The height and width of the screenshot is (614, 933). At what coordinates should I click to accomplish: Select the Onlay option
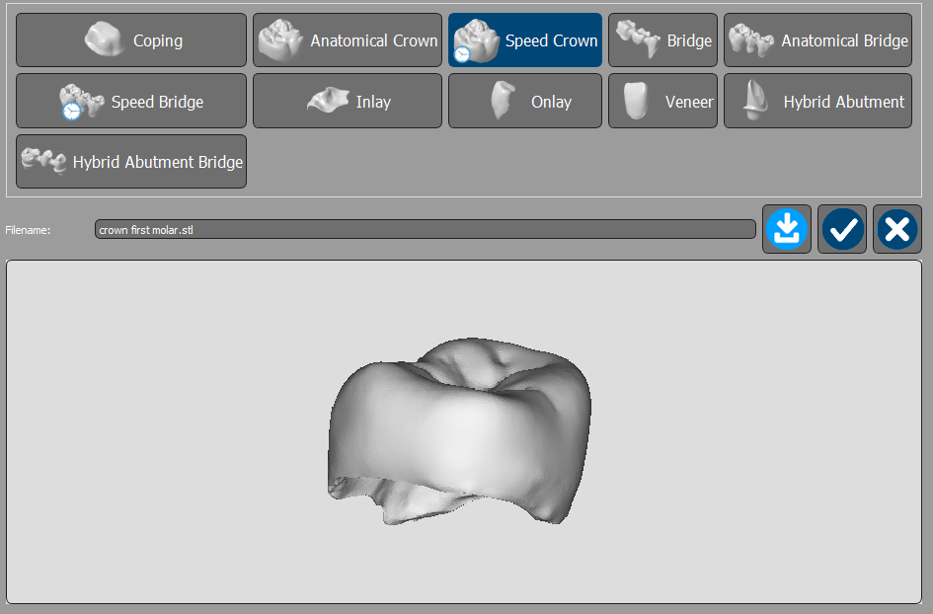524,102
